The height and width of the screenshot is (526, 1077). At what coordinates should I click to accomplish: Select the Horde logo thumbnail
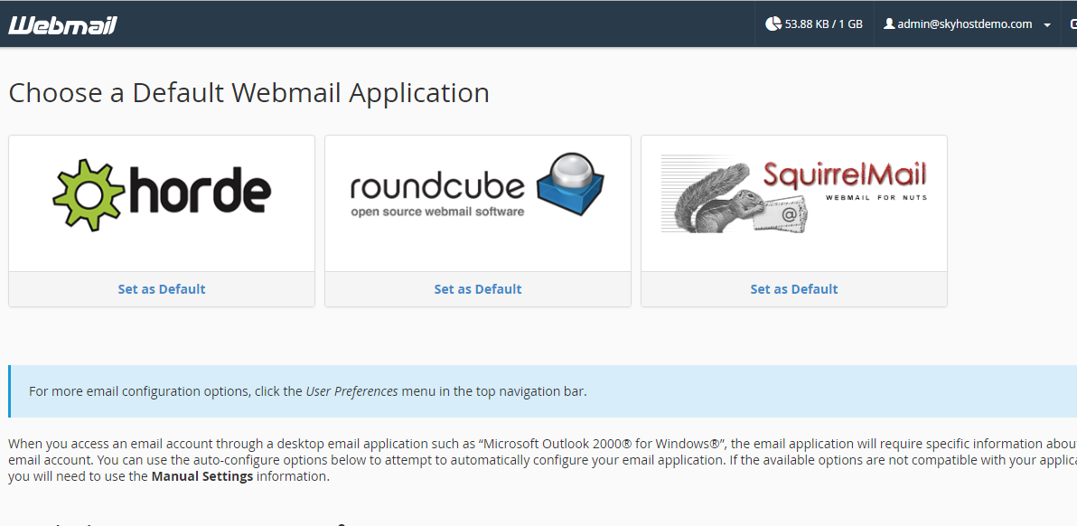coord(162,195)
